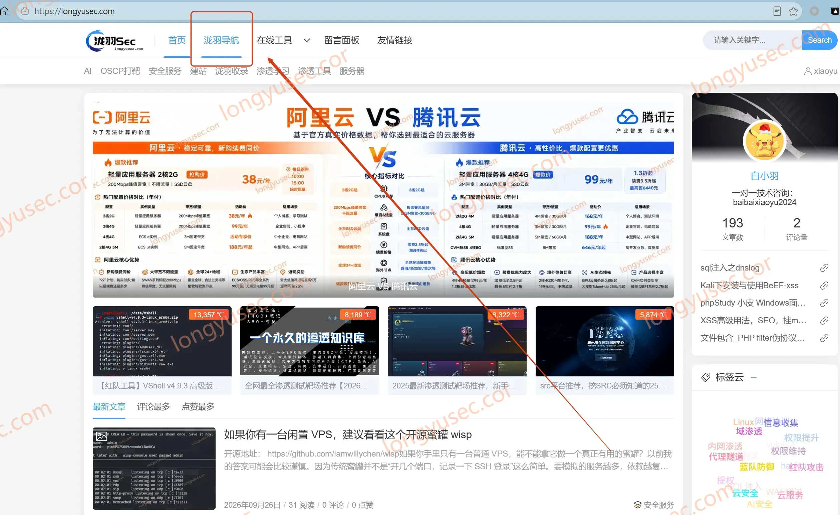Screen dimensions: 840x515
Task: Click the 红队攻击 tag in the cloud
Action: click(806, 467)
